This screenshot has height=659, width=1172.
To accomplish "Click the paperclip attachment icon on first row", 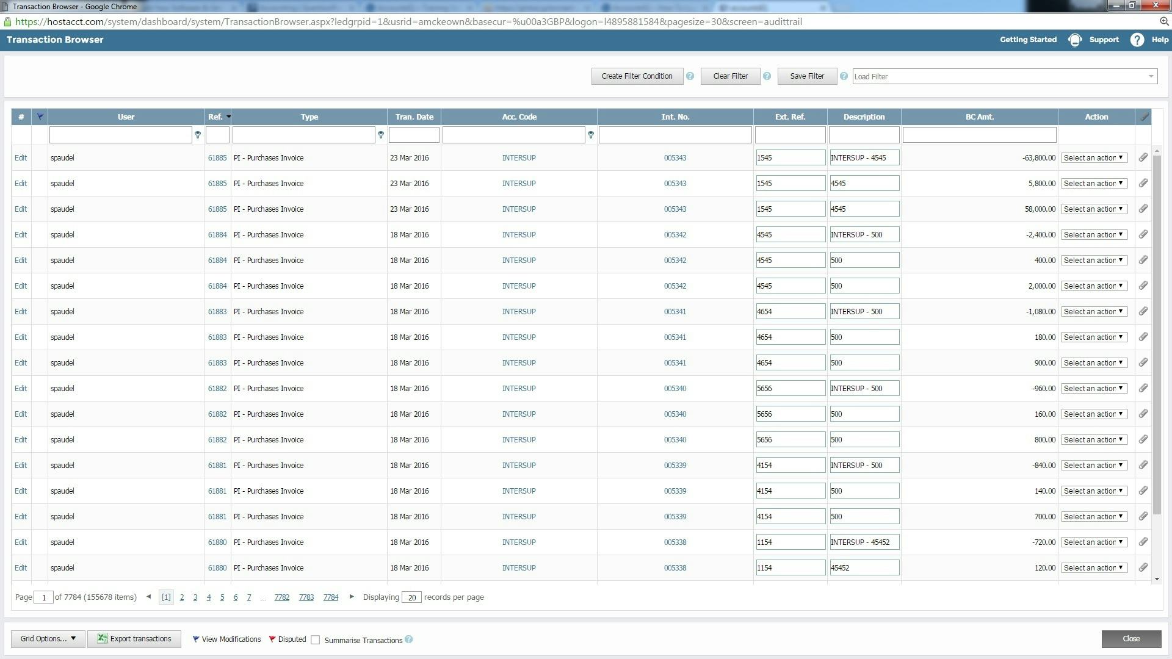I will click(1143, 157).
